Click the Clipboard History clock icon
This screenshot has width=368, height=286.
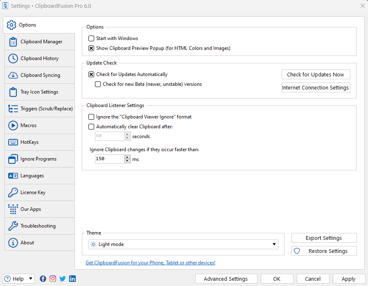[x=13, y=58]
